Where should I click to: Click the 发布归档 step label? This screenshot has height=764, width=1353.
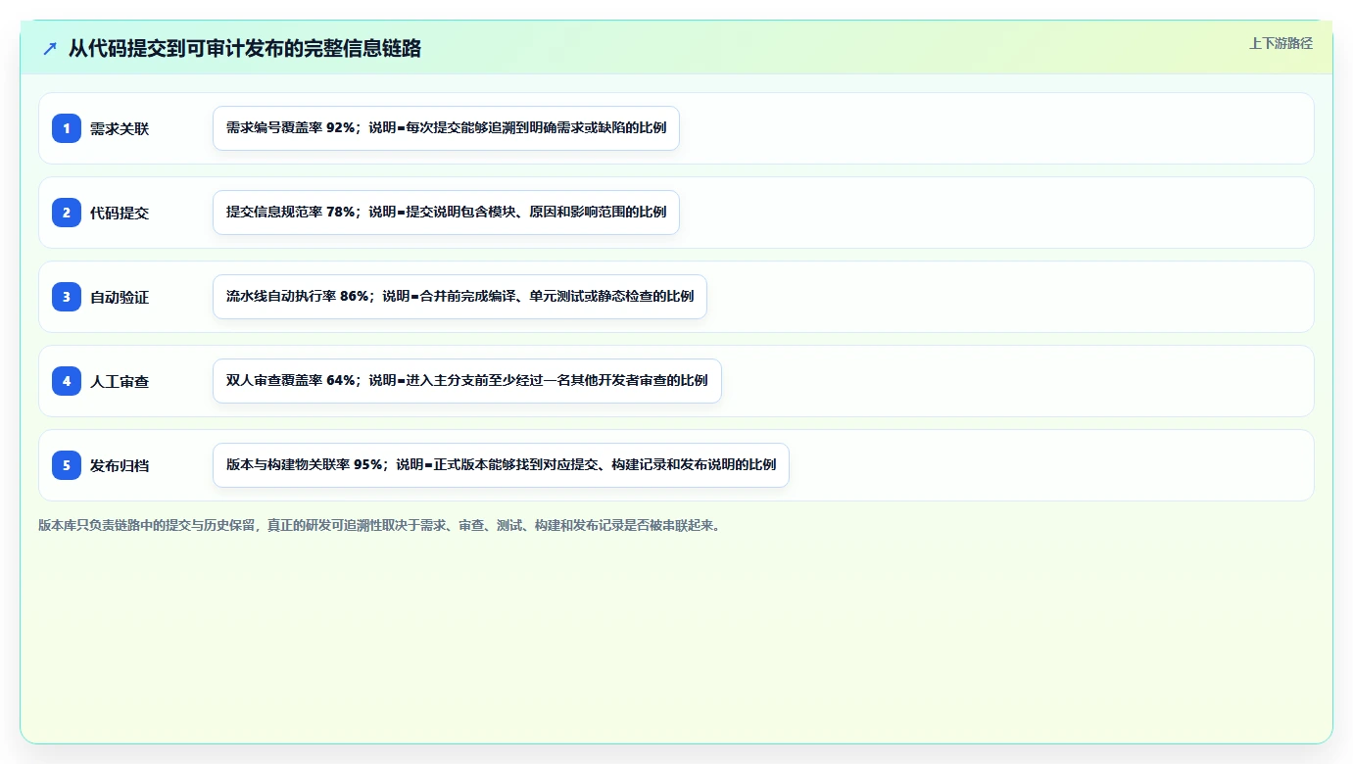click(120, 465)
